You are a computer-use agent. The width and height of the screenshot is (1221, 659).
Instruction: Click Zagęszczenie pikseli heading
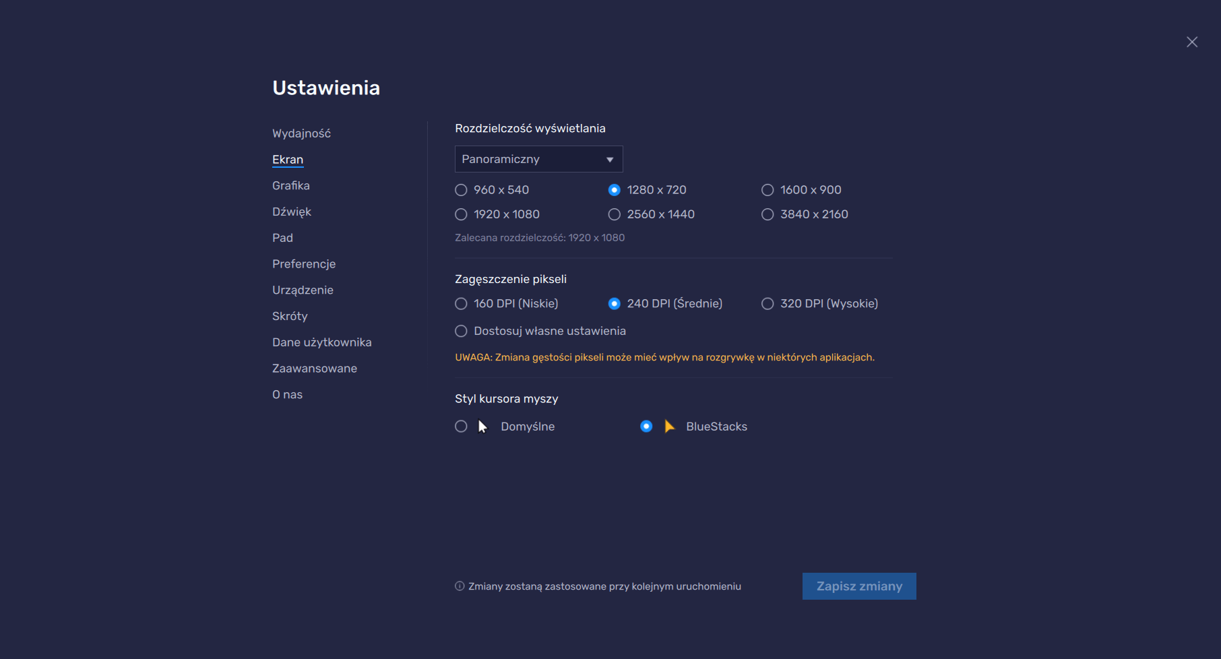[511, 279]
